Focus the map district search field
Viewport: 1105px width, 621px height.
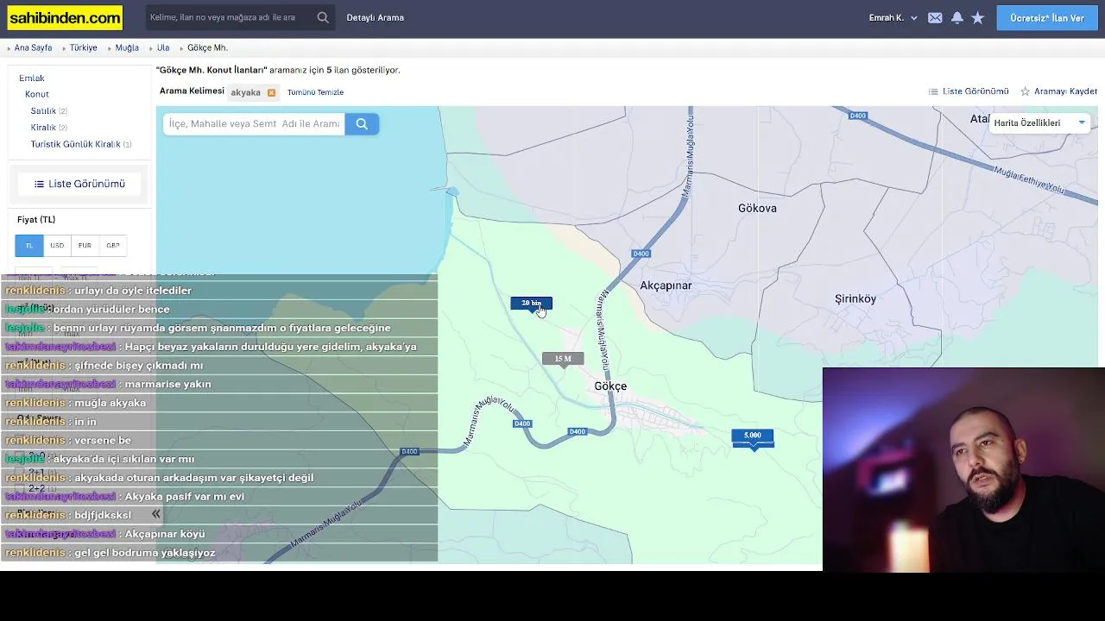pyautogui.click(x=254, y=124)
